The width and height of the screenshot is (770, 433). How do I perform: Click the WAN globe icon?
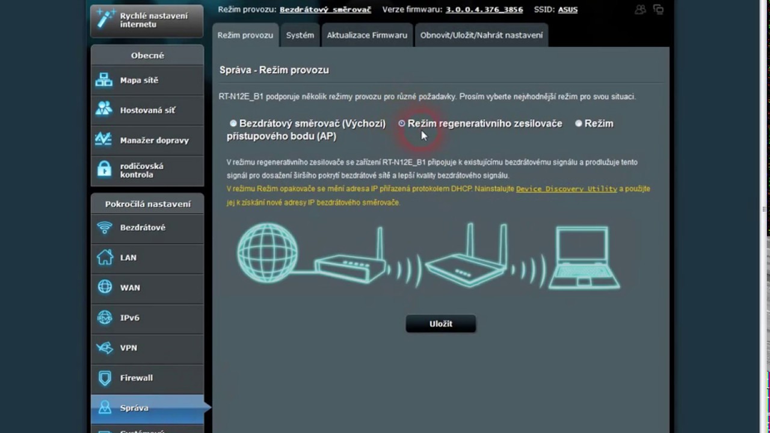[105, 287]
